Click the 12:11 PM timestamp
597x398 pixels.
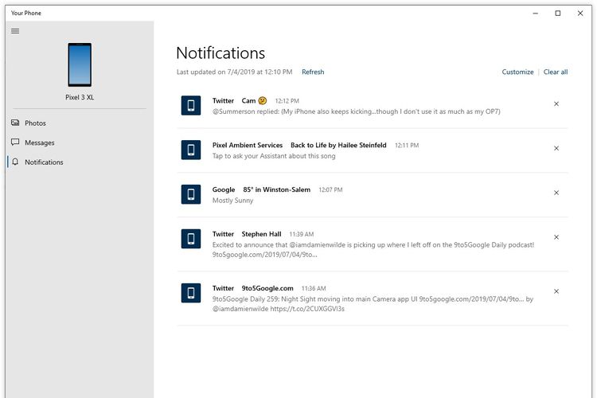[x=407, y=146]
